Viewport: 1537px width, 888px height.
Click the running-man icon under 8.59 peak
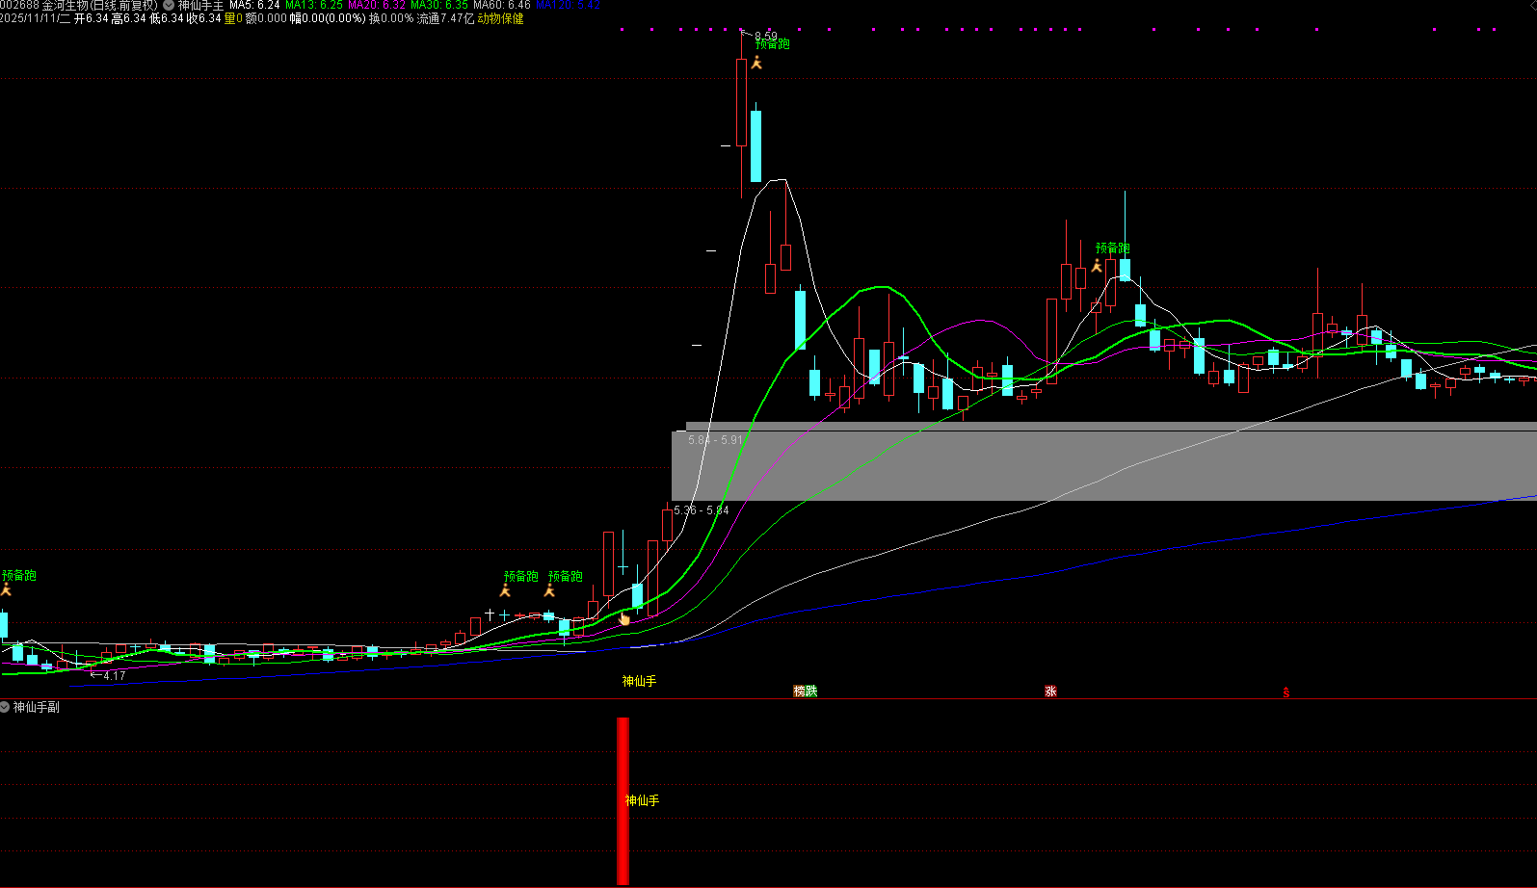(x=756, y=63)
